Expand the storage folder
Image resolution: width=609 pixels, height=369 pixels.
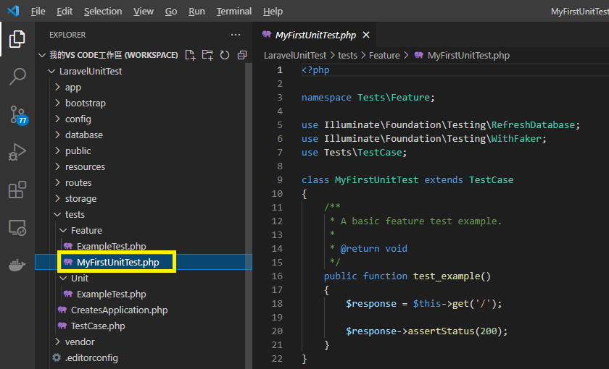tap(57, 198)
